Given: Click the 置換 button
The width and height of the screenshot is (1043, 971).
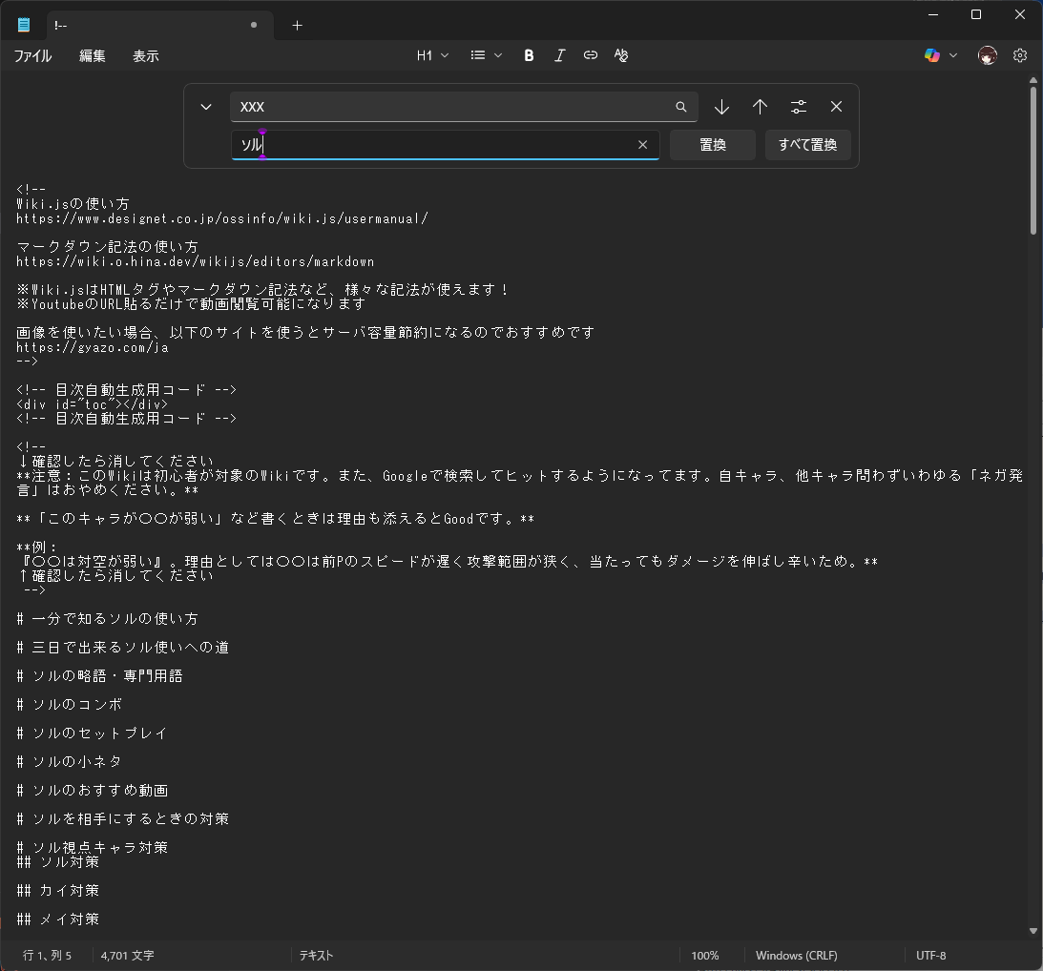Looking at the screenshot, I should [713, 145].
